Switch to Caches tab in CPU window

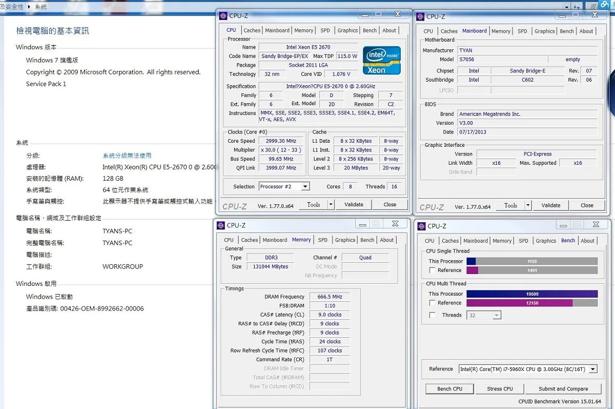252,30
